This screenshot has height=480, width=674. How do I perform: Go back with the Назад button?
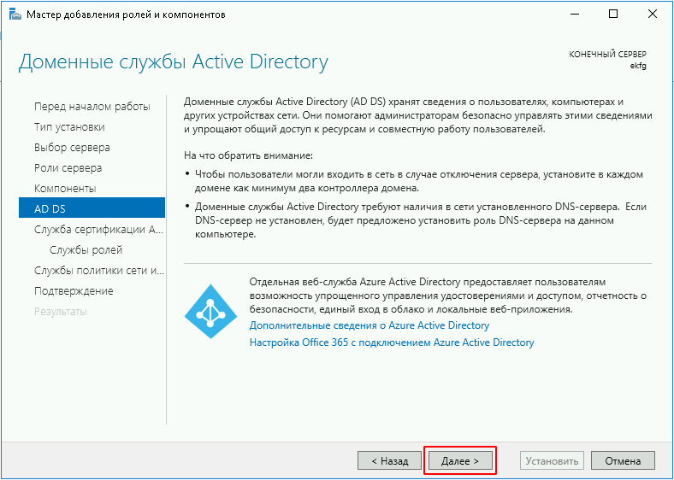pyautogui.click(x=389, y=460)
